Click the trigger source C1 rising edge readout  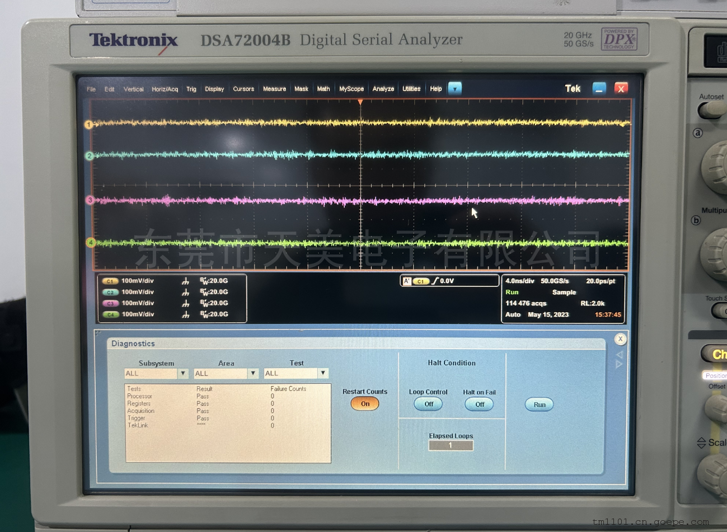[434, 281]
